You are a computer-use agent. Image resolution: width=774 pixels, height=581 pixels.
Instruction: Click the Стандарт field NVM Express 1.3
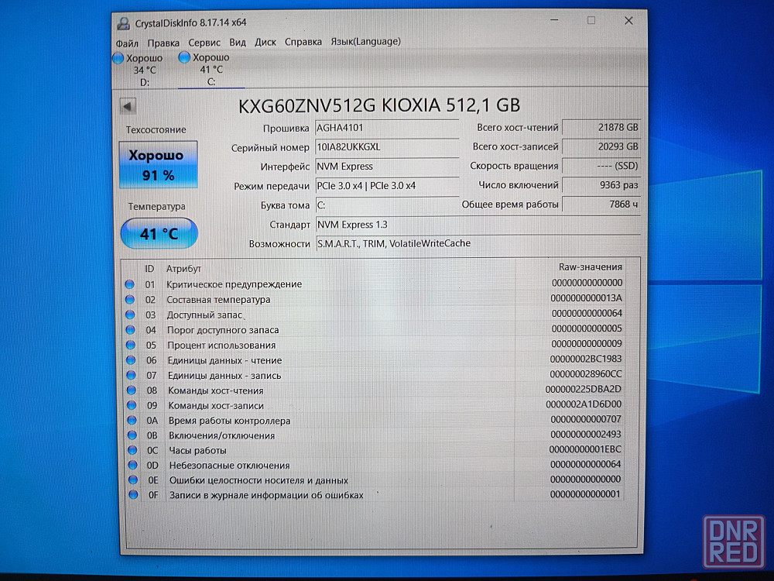click(x=478, y=225)
